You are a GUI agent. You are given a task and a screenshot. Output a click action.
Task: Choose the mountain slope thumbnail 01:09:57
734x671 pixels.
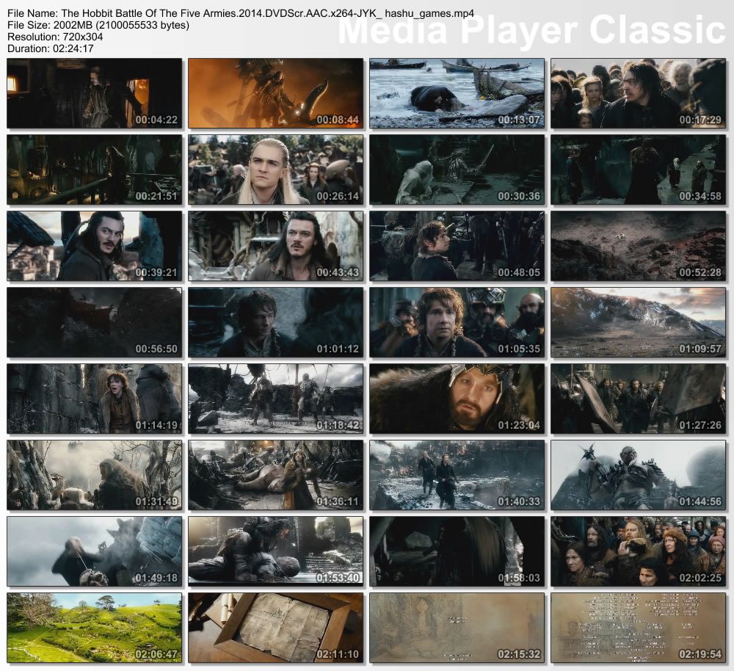pyautogui.click(x=638, y=322)
